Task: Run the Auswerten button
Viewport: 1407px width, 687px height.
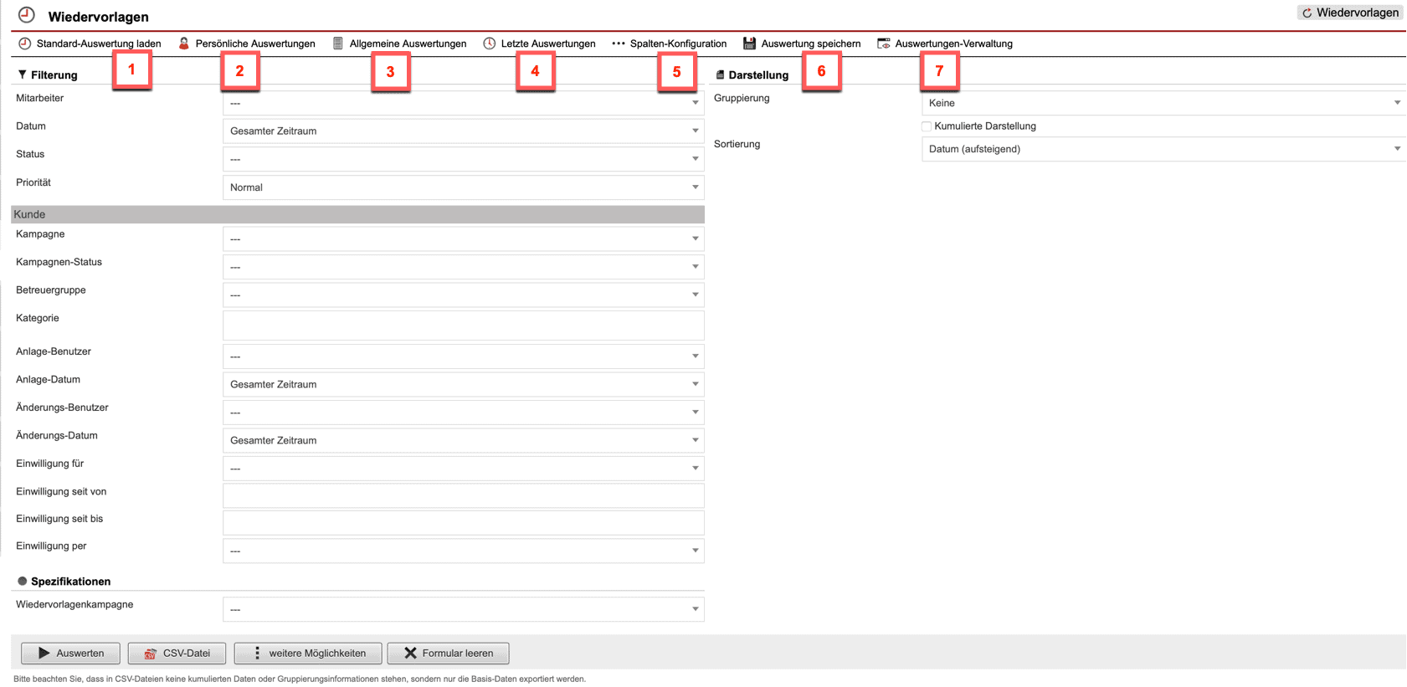Action: (x=70, y=653)
